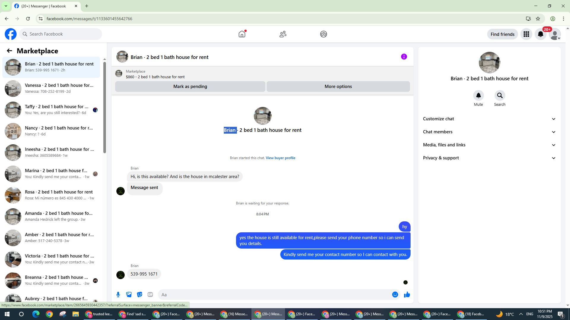This screenshot has height=320, width=570.
Task: Expand Customize chat section
Action: click(x=489, y=119)
